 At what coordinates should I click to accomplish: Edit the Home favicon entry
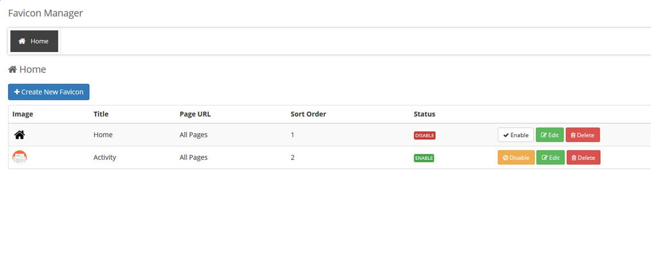point(550,135)
